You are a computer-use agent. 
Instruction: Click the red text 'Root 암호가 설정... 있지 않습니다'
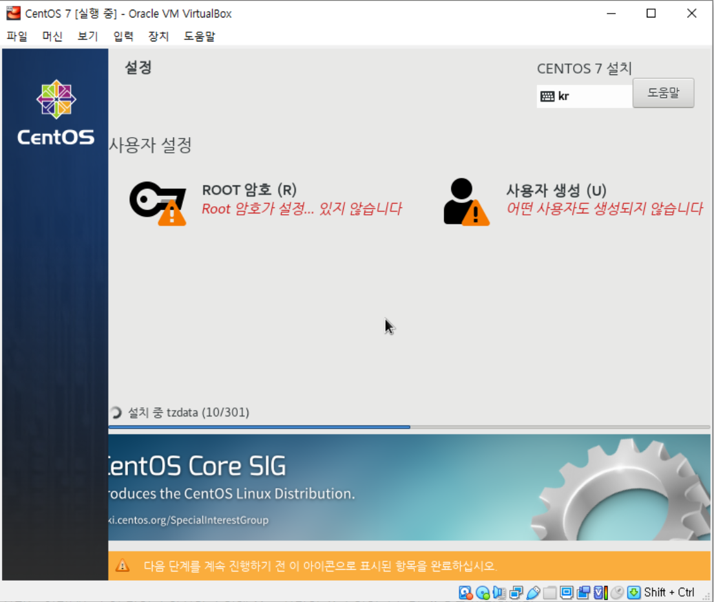coord(302,209)
